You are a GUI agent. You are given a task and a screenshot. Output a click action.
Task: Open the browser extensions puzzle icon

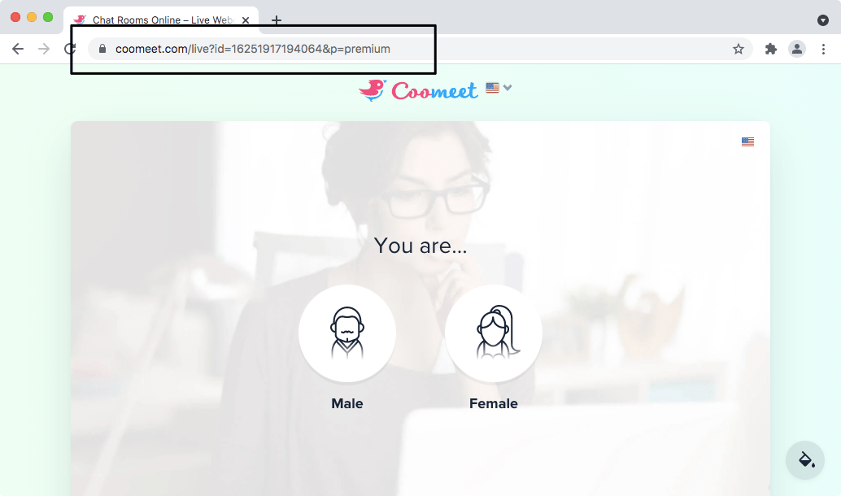point(771,50)
